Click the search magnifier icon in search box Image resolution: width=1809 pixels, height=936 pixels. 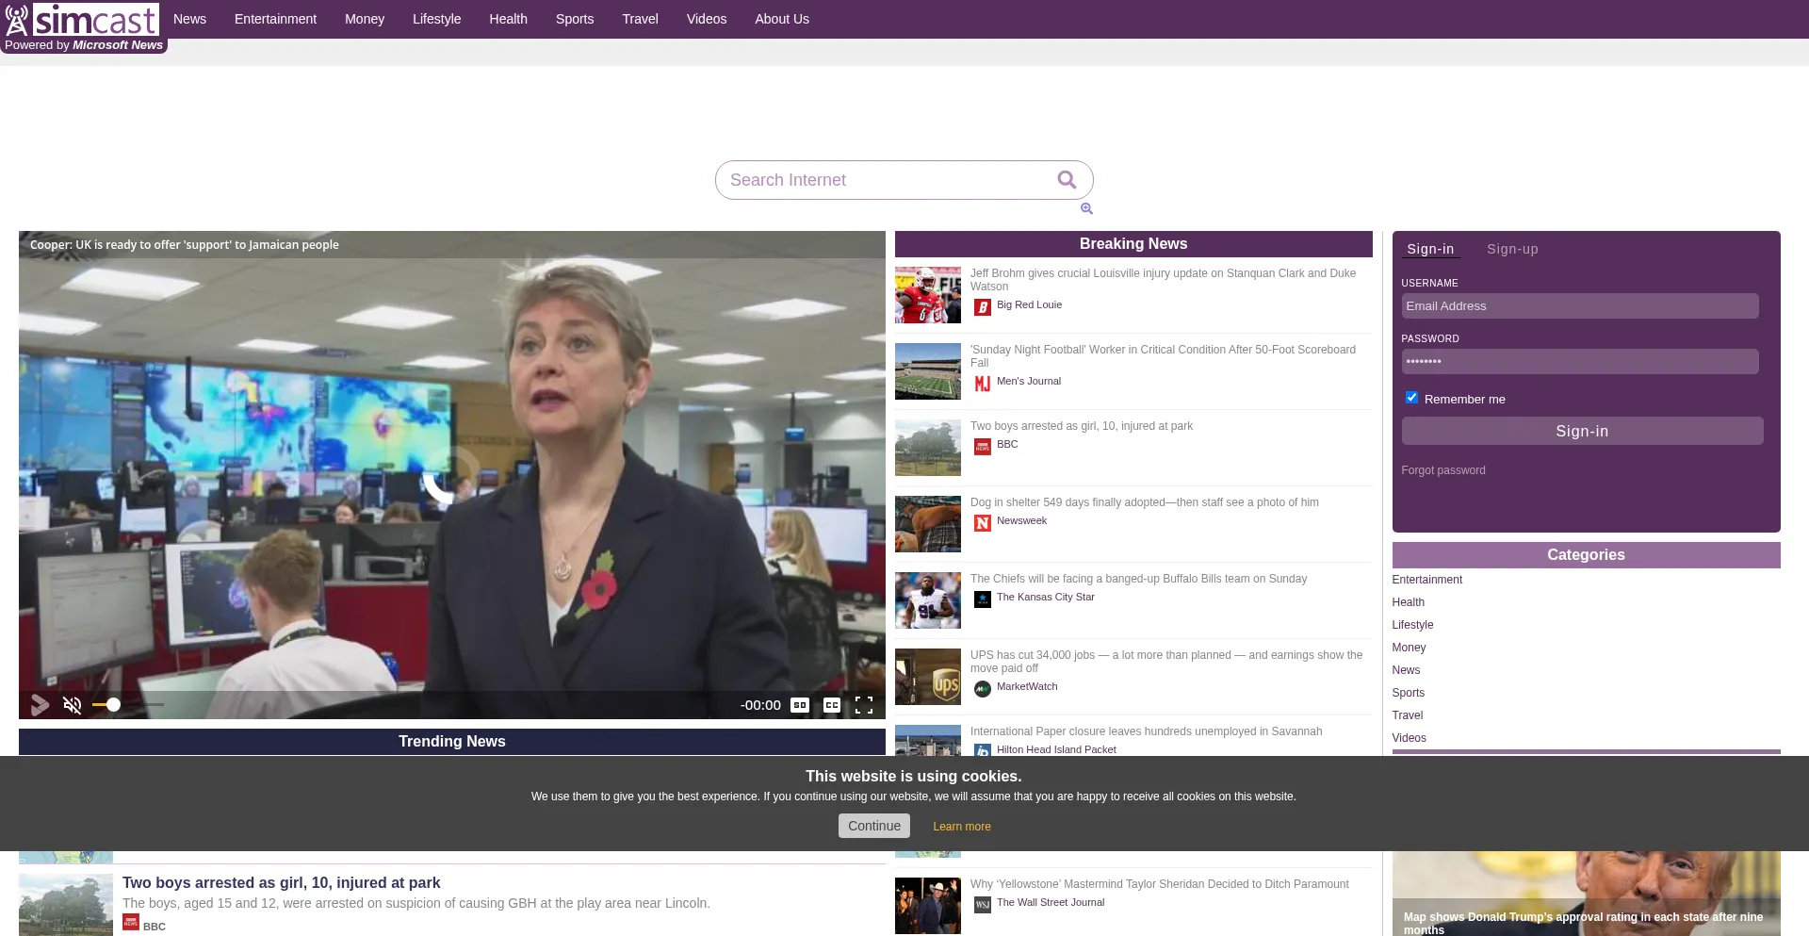pyautogui.click(x=1067, y=180)
